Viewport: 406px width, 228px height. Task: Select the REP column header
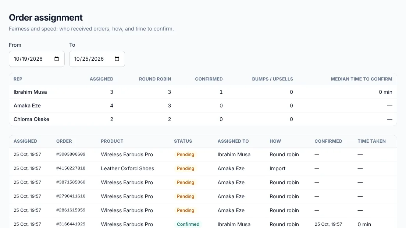point(18,79)
